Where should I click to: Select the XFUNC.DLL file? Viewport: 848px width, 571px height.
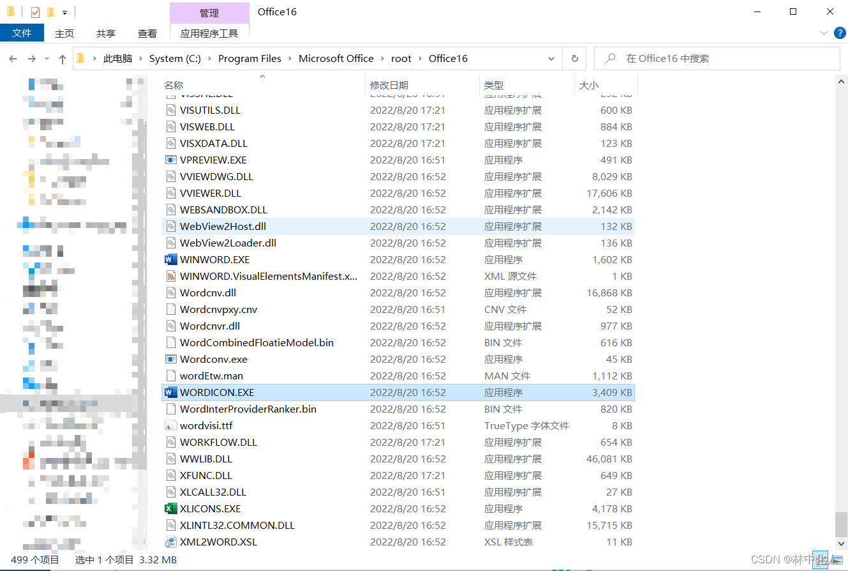(x=398, y=475)
